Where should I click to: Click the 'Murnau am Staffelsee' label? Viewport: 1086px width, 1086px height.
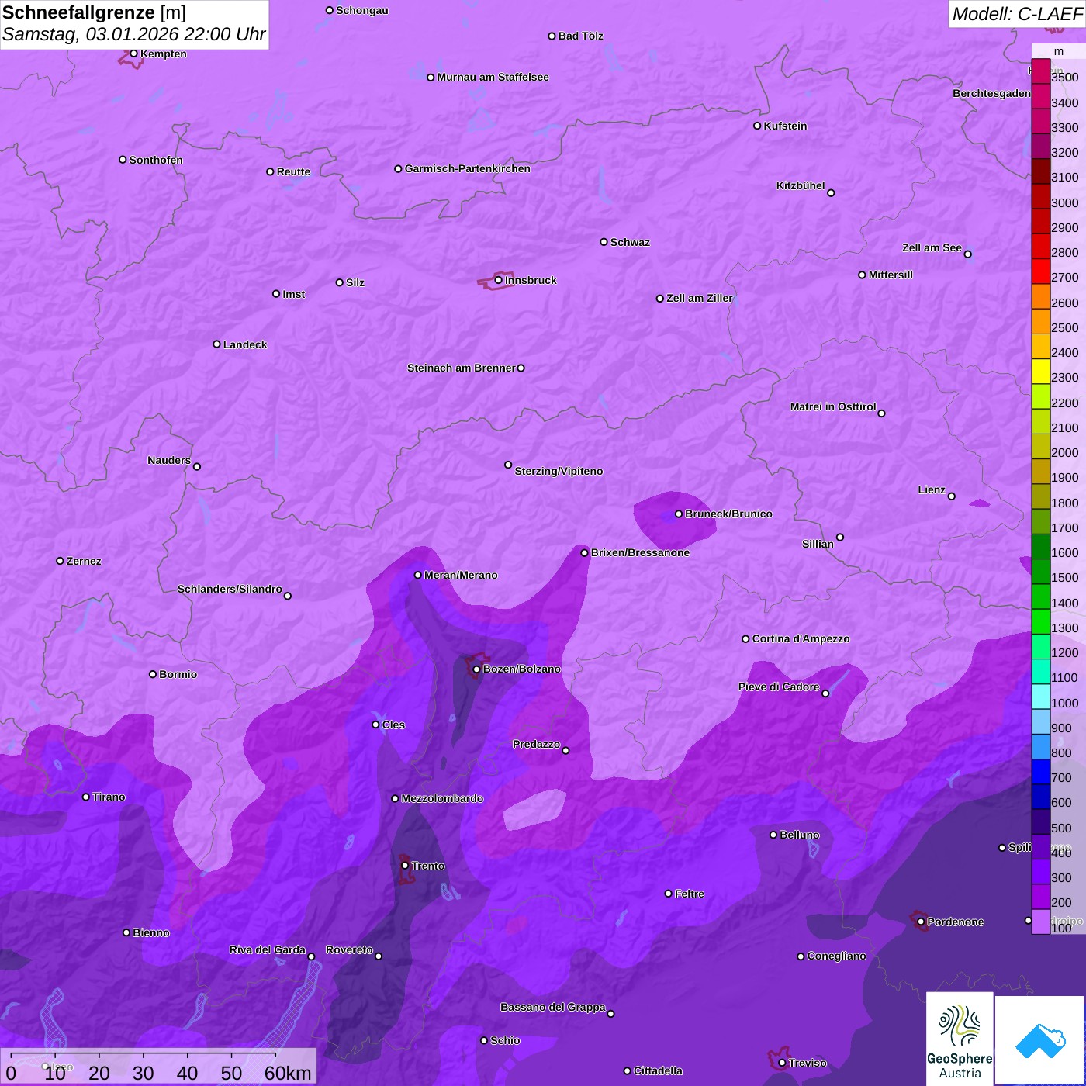(x=493, y=77)
